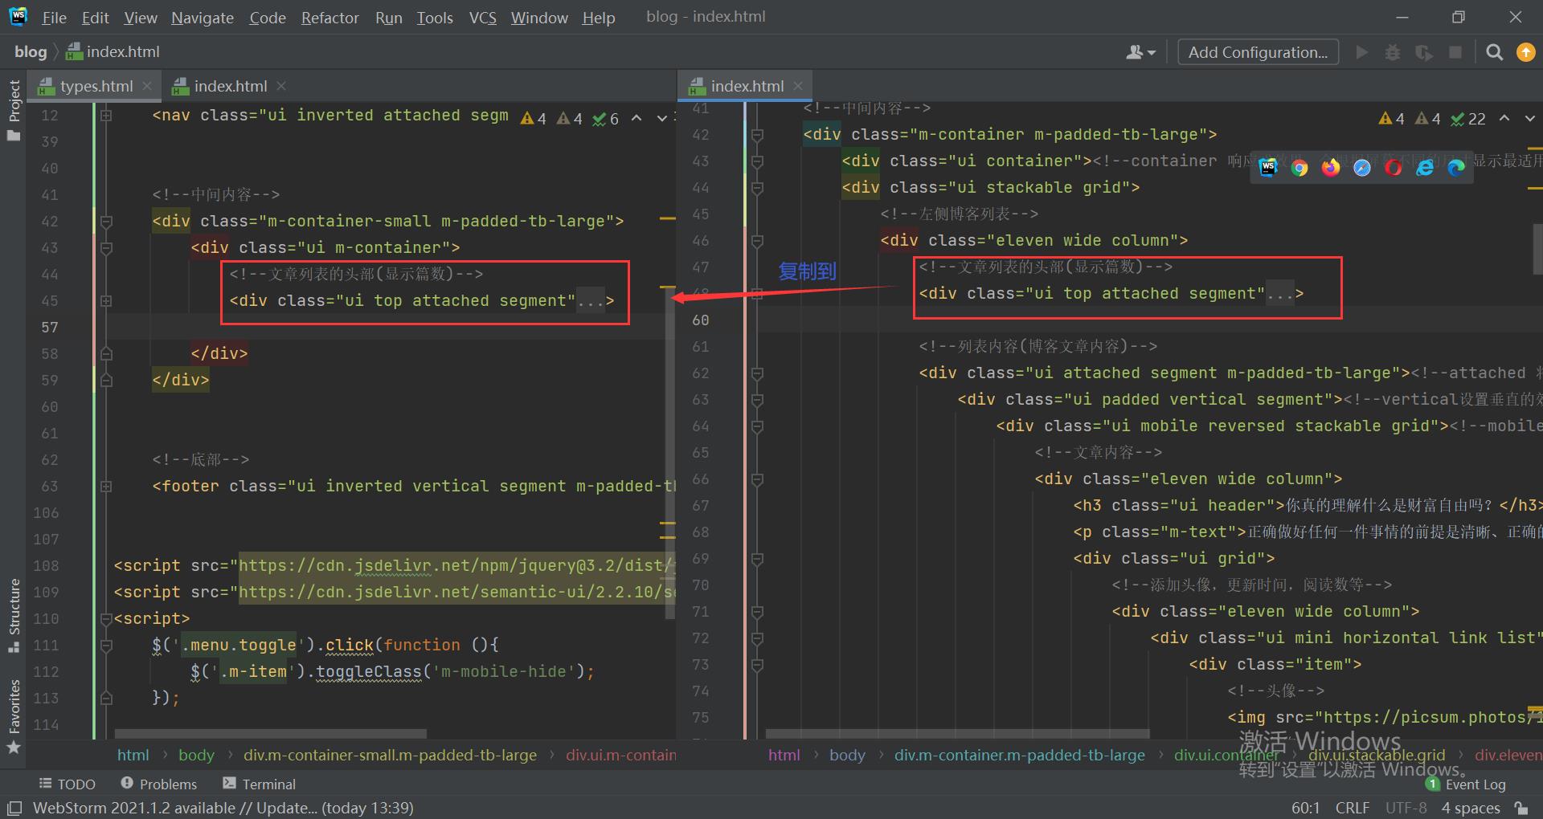
Task: Open the Refactor menu
Action: [329, 18]
